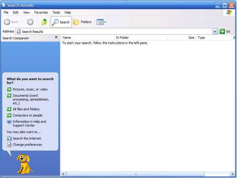Choose Computers or people search
The width and height of the screenshot is (237, 178).
[28, 115]
